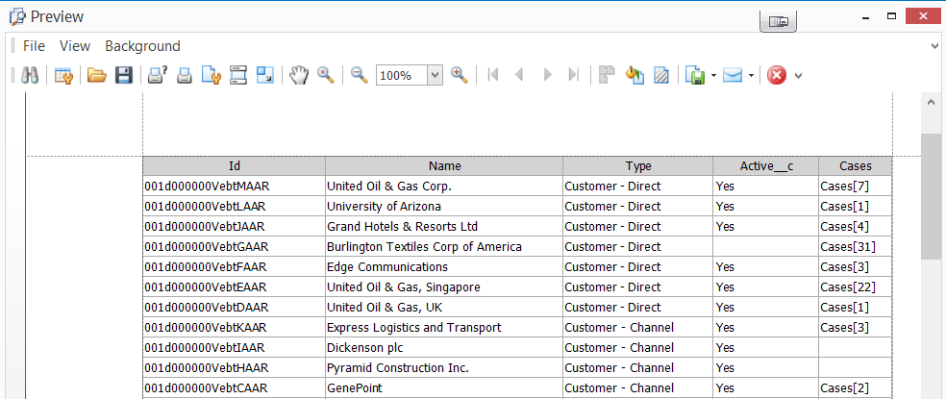This screenshot has width=946, height=399.
Task: Open Header and Footer icon
Action: (238, 75)
